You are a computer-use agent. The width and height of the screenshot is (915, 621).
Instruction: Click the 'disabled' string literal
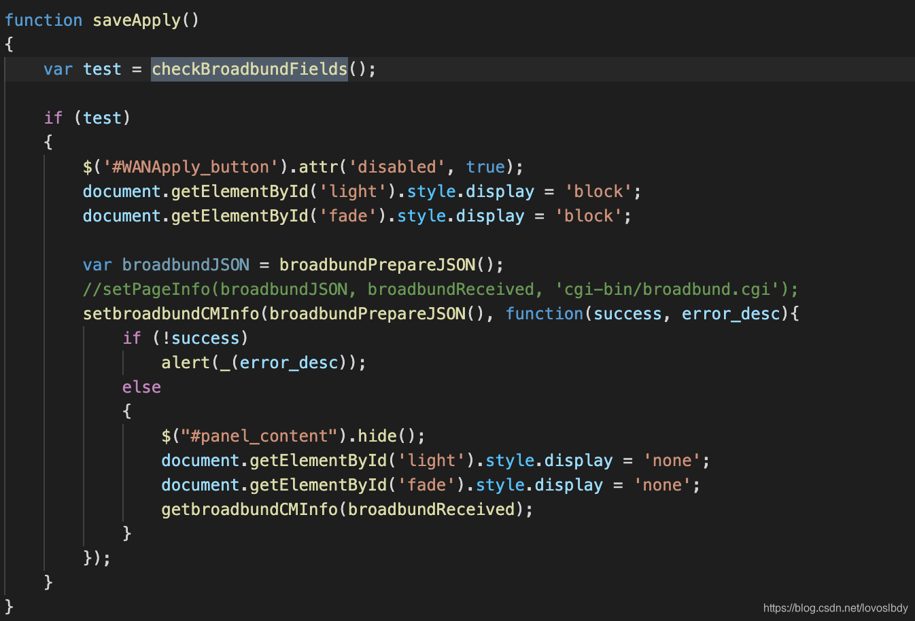(x=397, y=167)
